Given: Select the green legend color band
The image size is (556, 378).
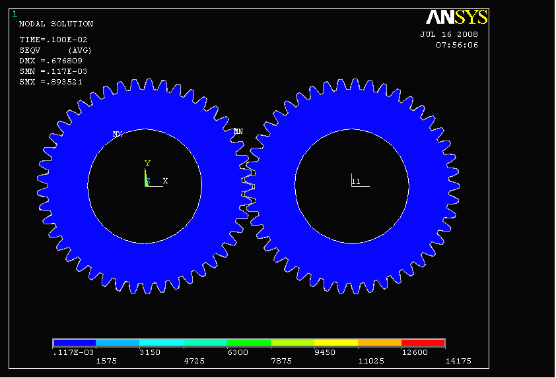Looking at the screenshot, I should [x=248, y=343].
